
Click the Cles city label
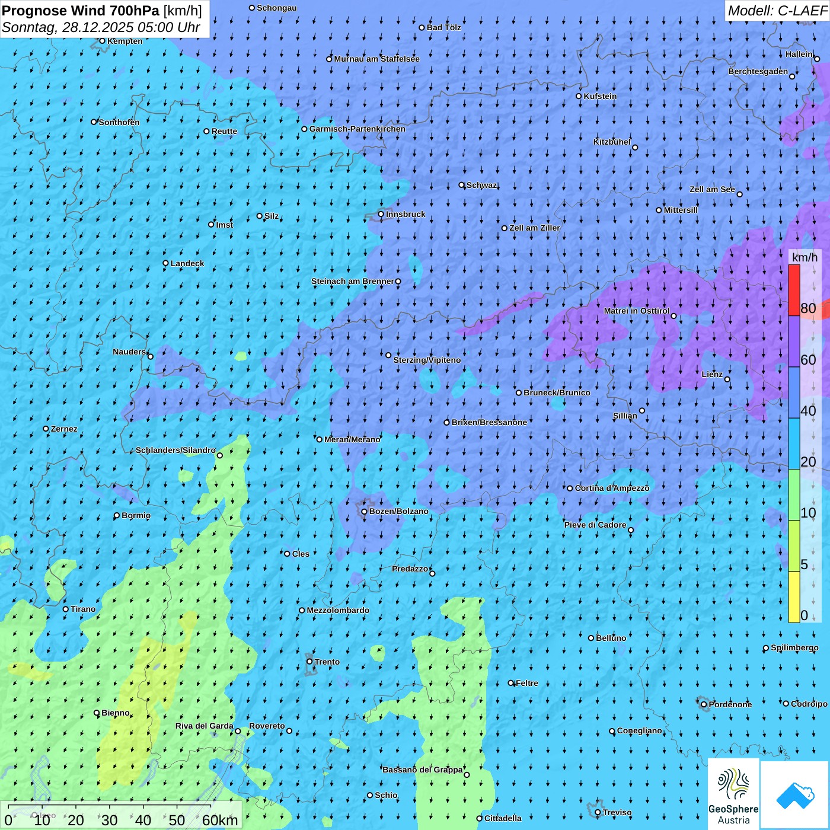pos(301,554)
